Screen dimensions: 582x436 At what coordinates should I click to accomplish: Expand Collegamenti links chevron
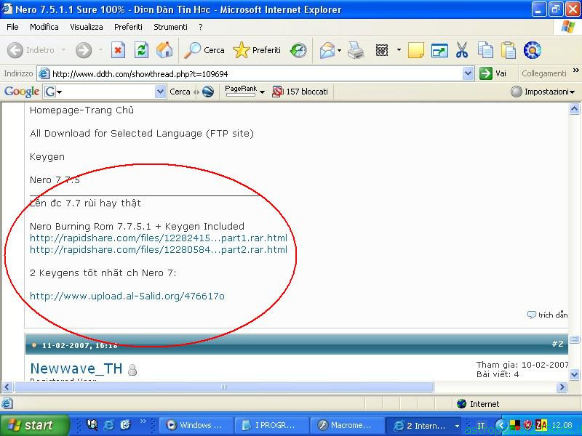pyautogui.click(x=576, y=70)
